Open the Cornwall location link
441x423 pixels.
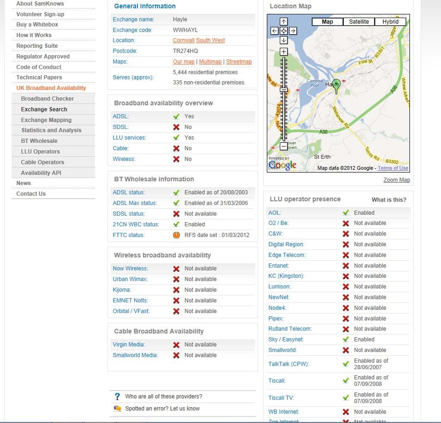coord(183,40)
